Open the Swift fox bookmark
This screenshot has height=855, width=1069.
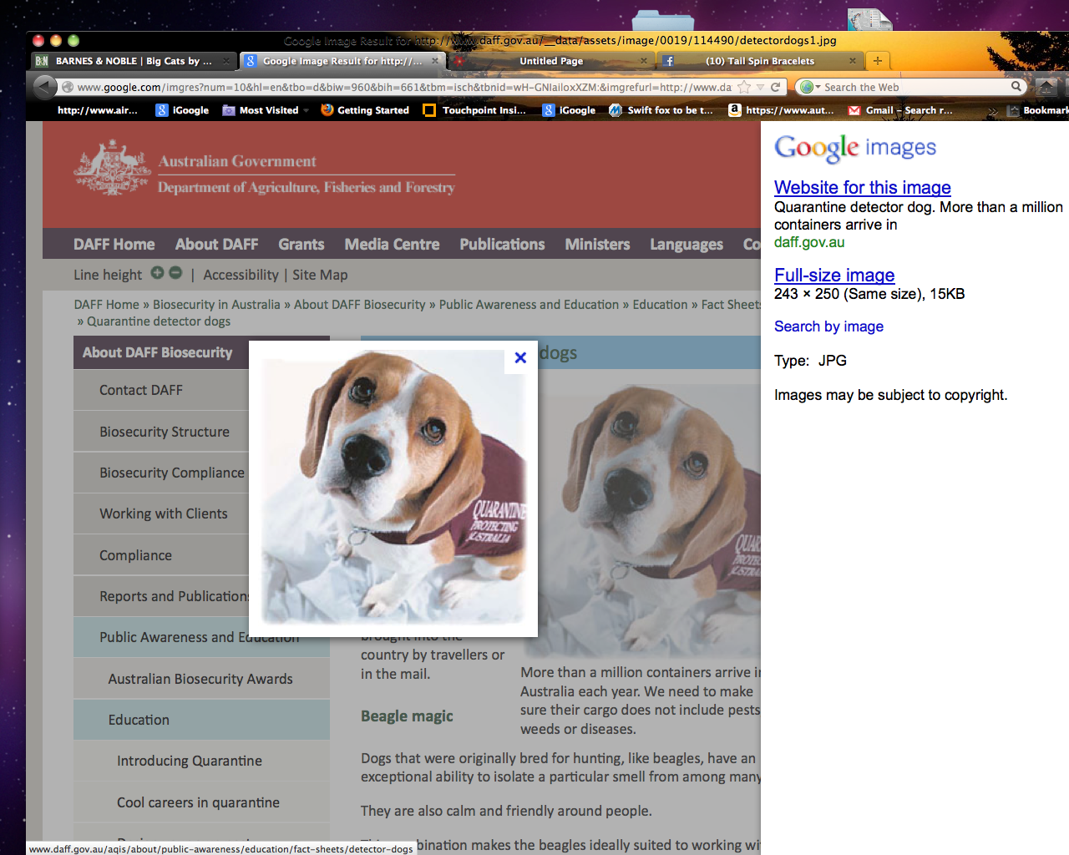[x=661, y=110]
